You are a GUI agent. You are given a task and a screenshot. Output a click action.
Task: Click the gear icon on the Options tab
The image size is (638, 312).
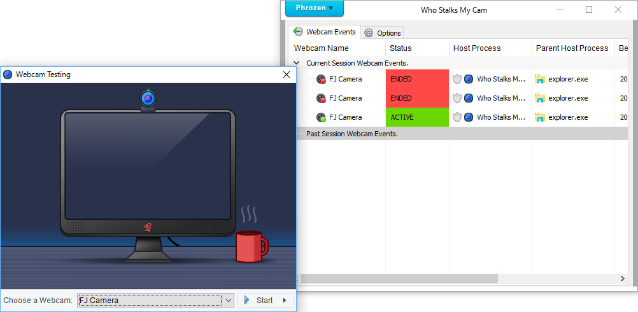click(369, 32)
